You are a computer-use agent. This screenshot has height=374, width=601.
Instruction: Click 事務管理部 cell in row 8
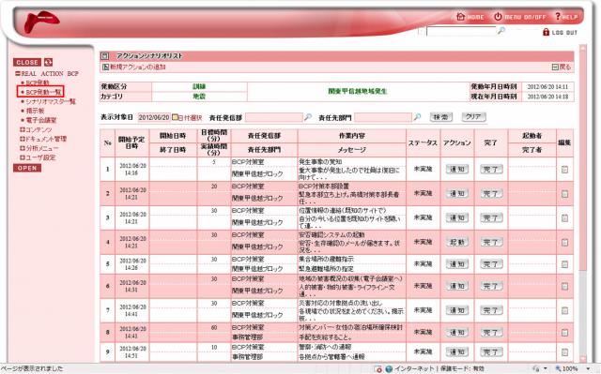(x=247, y=337)
